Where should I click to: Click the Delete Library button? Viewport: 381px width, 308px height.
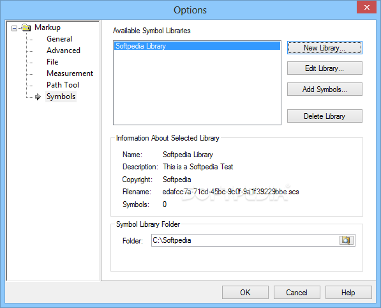click(325, 116)
